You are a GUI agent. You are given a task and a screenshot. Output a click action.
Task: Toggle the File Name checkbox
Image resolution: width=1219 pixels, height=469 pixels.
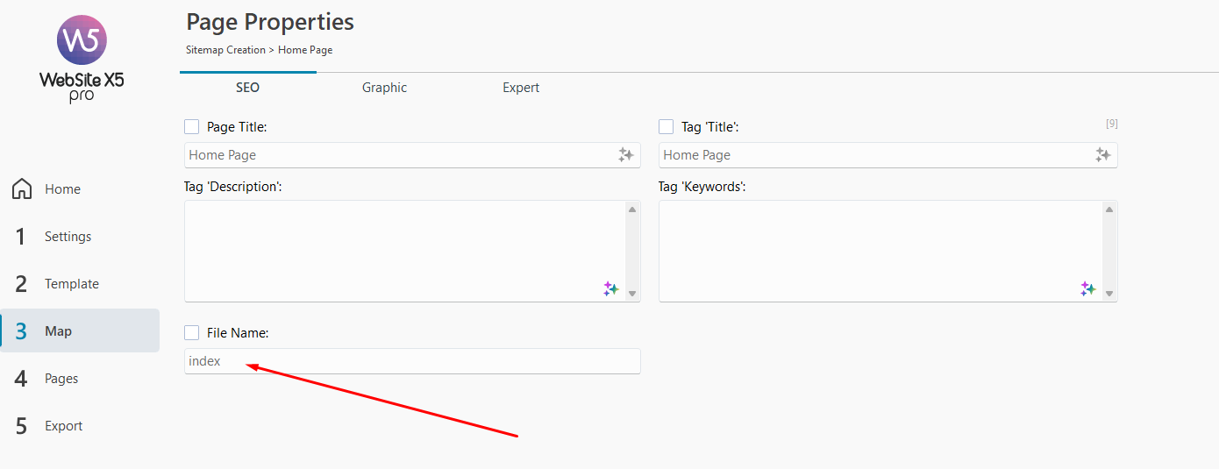tap(192, 333)
